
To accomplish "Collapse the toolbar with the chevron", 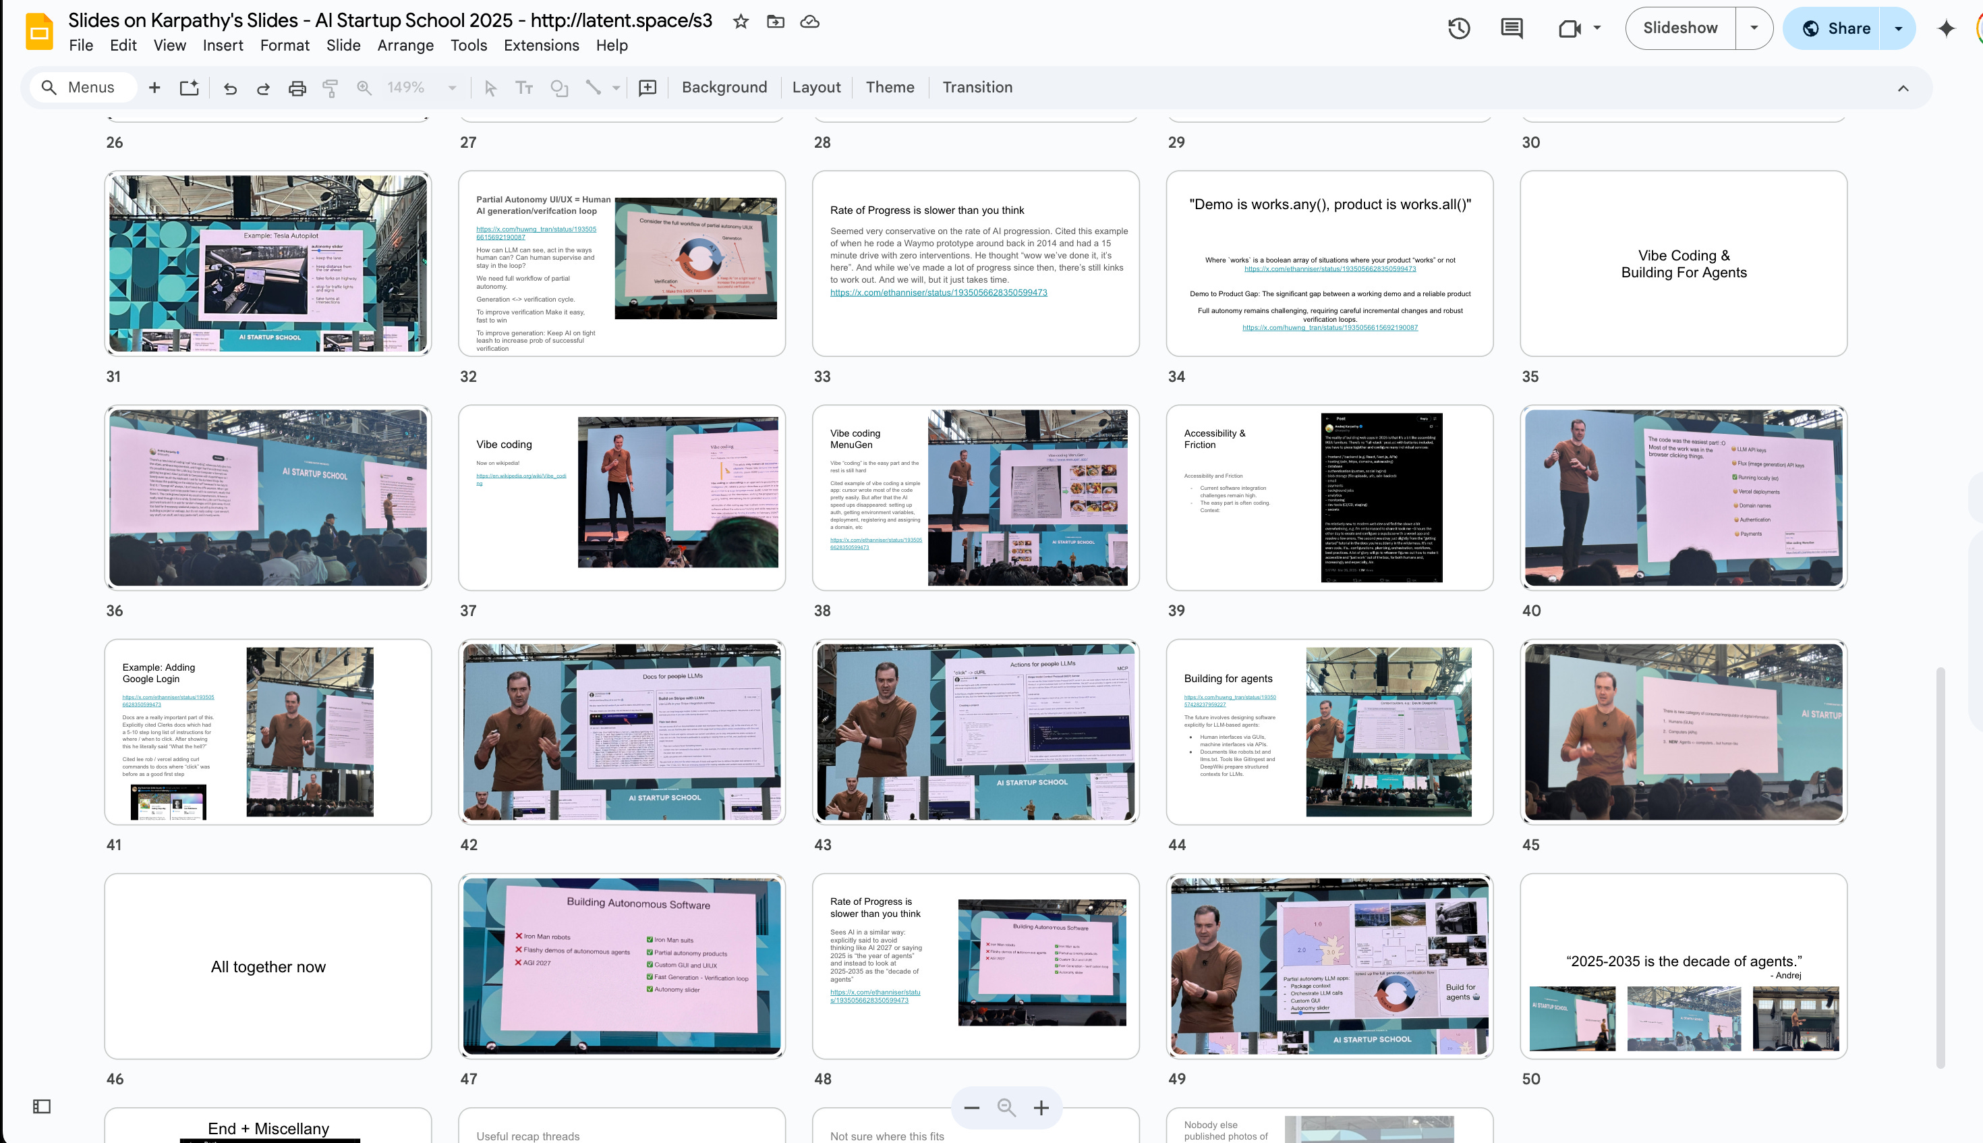I will [x=1903, y=88].
